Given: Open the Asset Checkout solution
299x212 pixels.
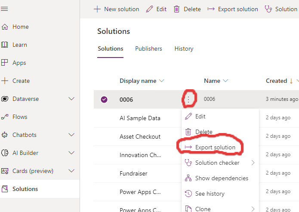Looking at the screenshot, I should tap(140, 136).
